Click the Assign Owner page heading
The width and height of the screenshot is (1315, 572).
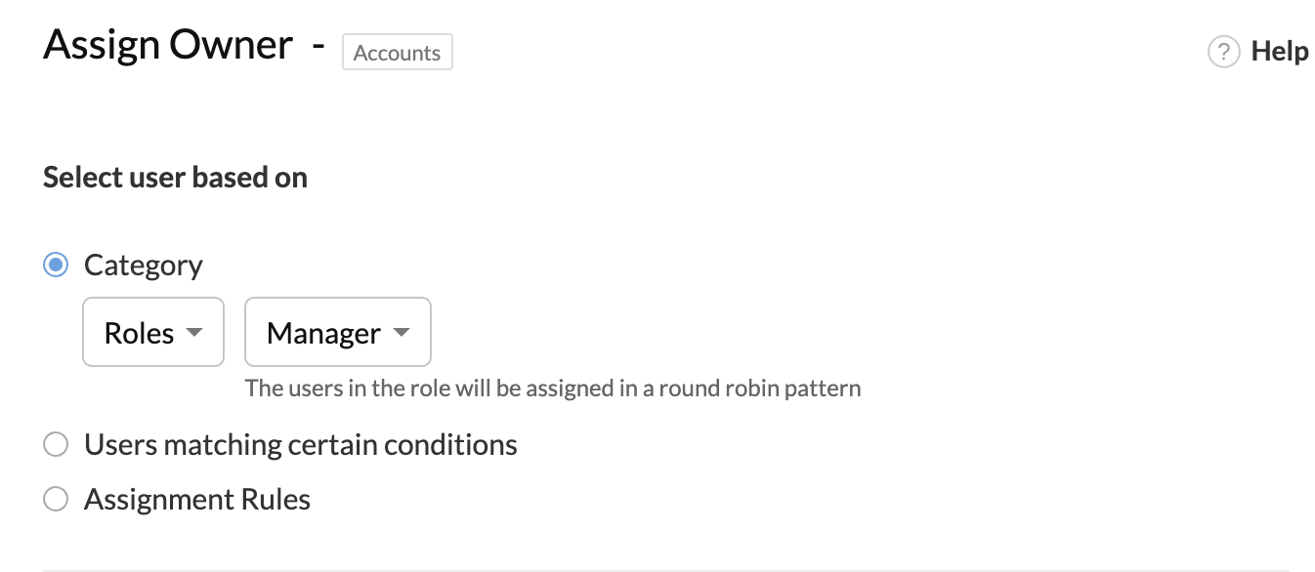[x=168, y=45]
